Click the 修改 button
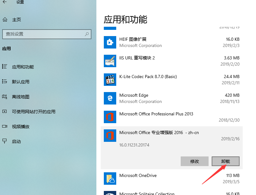 tap(194, 161)
